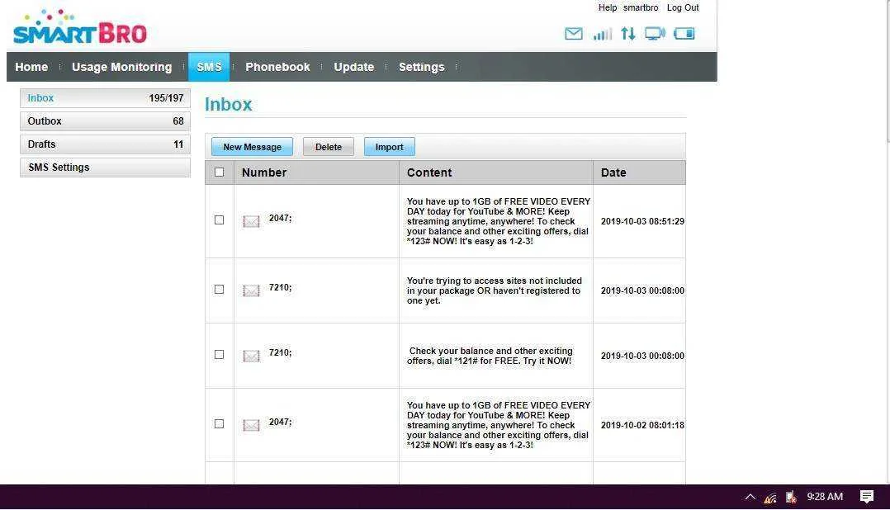Open the Settings tab

(x=421, y=67)
